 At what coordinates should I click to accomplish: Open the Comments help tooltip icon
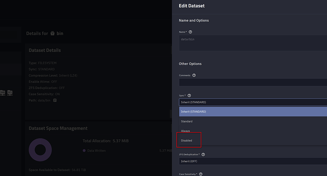(x=194, y=75)
